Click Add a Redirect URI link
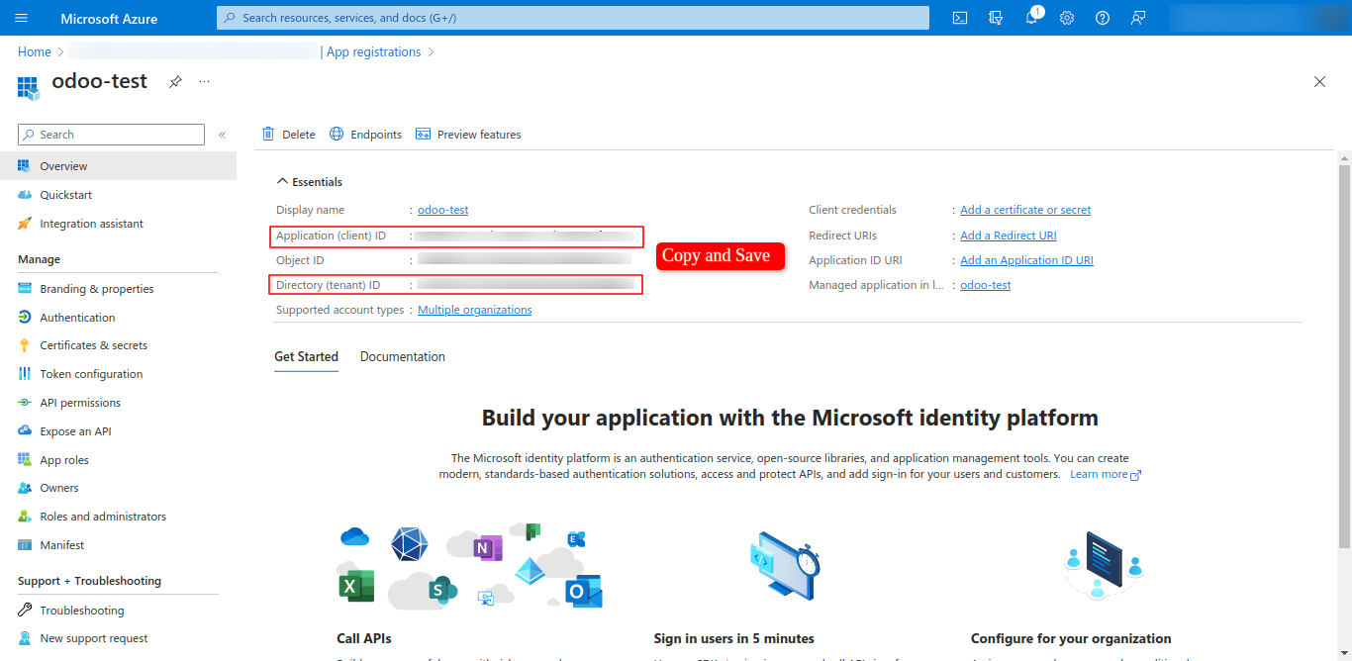 tap(1009, 236)
